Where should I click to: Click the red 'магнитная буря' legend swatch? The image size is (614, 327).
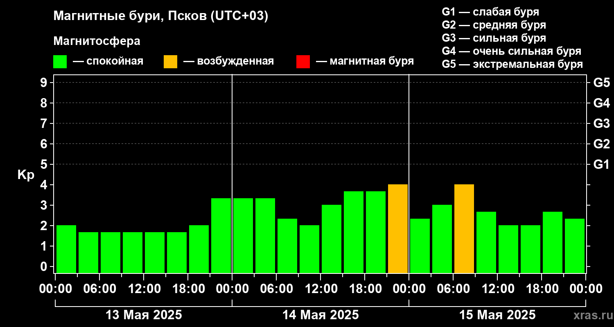coord(303,62)
